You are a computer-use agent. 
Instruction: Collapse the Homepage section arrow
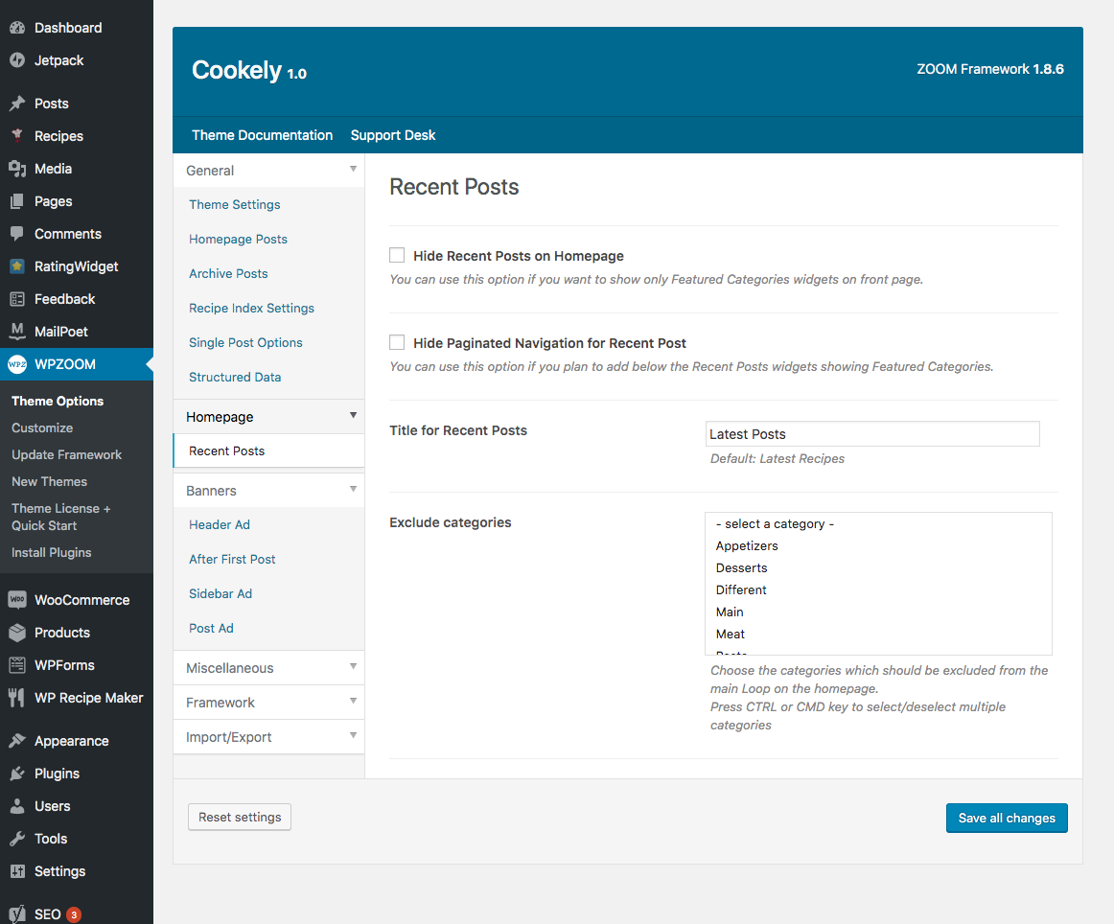pos(353,415)
